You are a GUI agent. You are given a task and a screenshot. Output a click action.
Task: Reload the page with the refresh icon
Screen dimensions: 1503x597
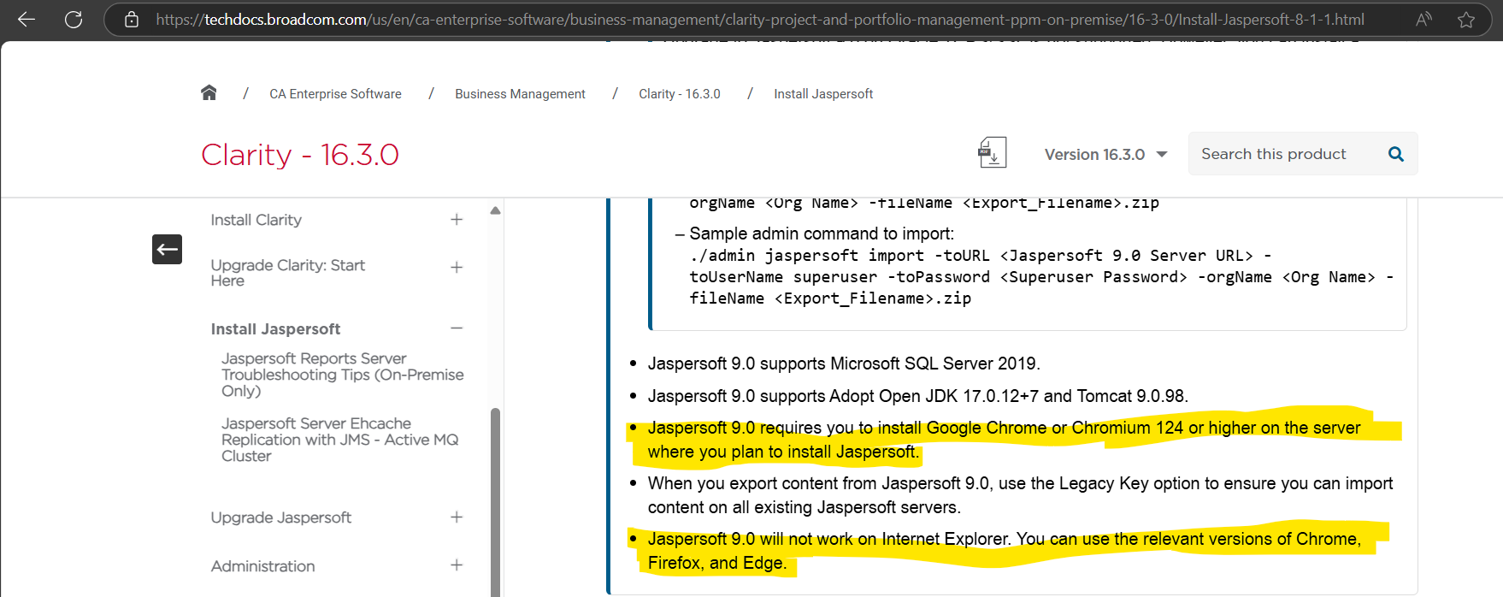click(74, 19)
